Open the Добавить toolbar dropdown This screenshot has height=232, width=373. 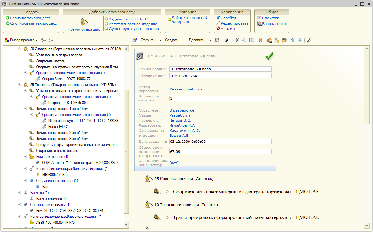[x=200, y=40]
